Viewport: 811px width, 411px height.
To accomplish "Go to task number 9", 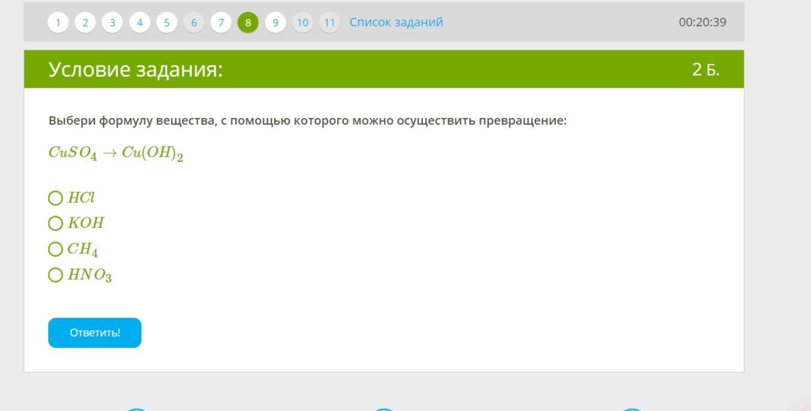I will [x=275, y=23].
